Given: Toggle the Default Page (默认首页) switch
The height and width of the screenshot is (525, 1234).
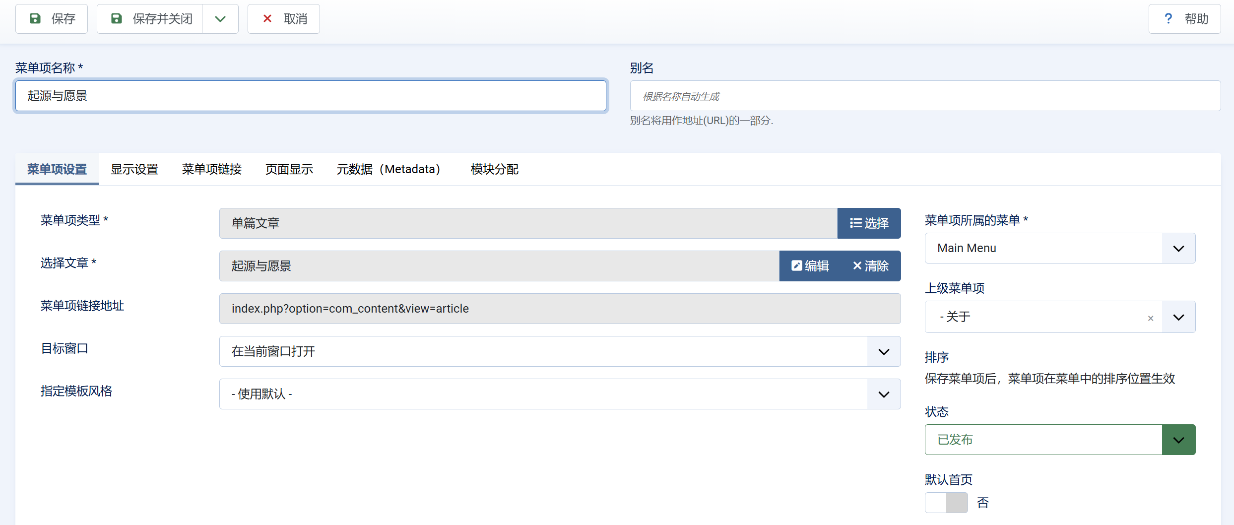Looking at the screenshot, I should [946, 503].
